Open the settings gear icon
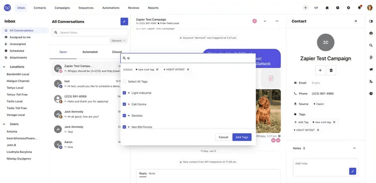This screenshot has height=183, width=376. click(x=349, y=7)
